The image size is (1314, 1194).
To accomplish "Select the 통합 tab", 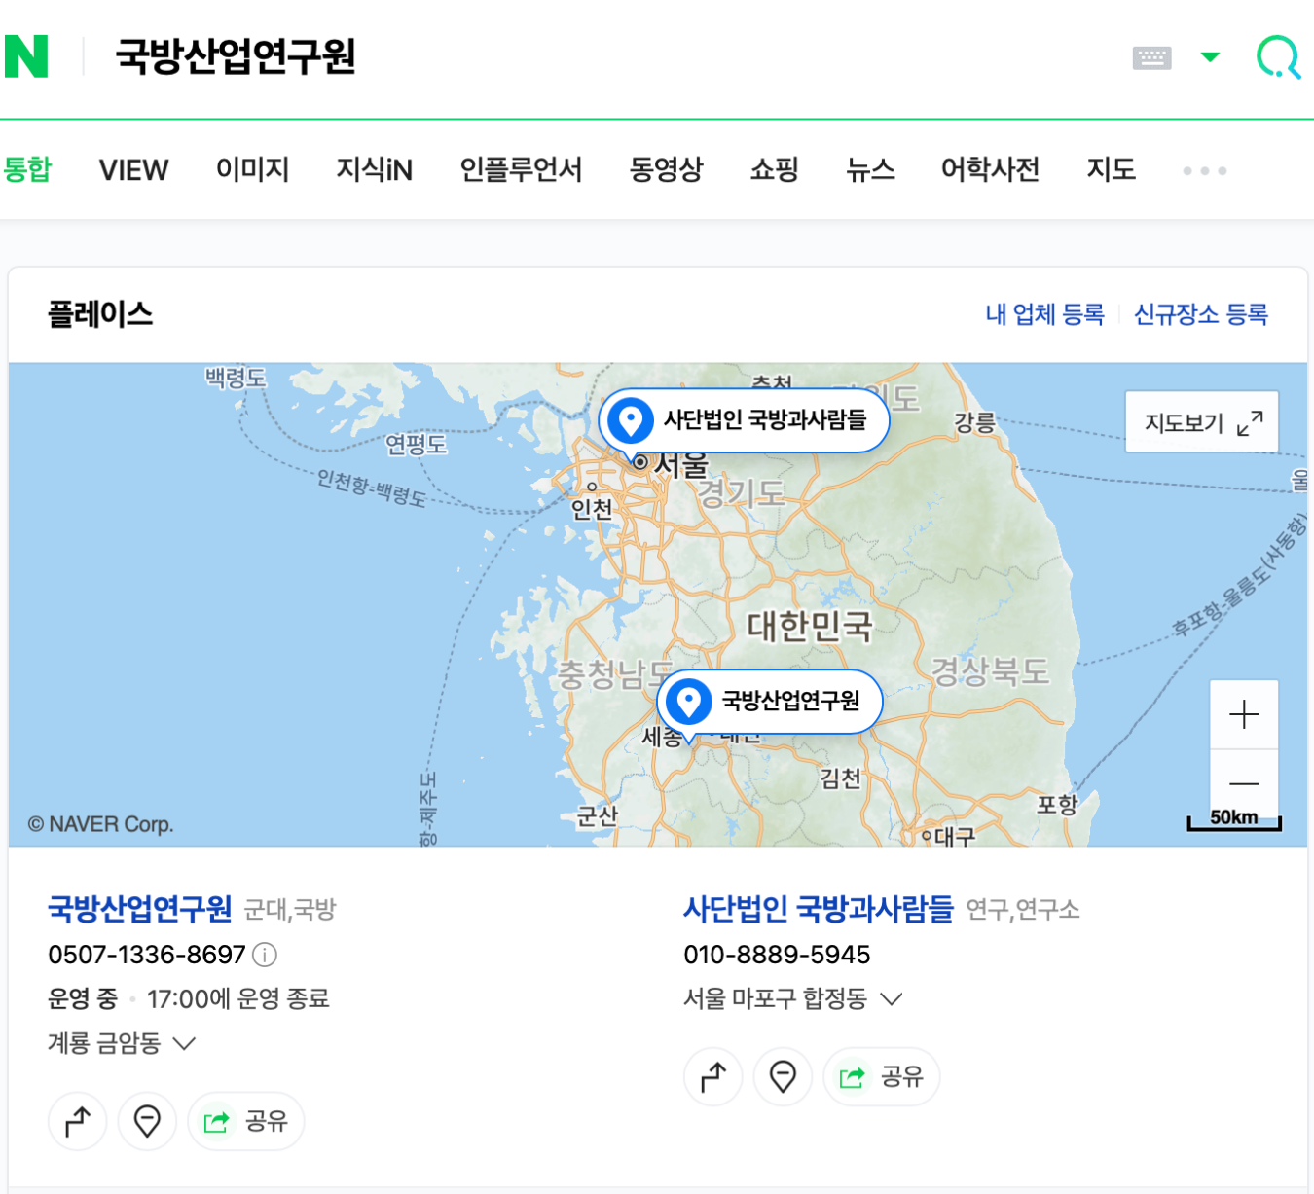I will point(27,169).
